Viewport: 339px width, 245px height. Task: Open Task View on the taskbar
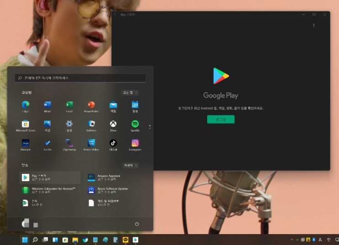[x=45, y=240]
